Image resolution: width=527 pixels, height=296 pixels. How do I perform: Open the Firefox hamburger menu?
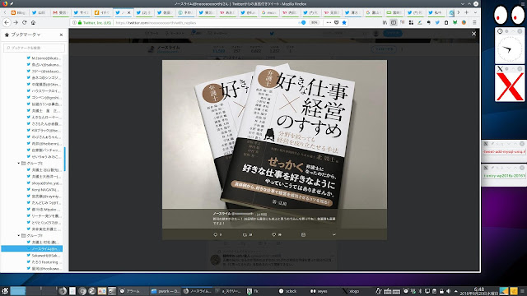pos(474,22)
